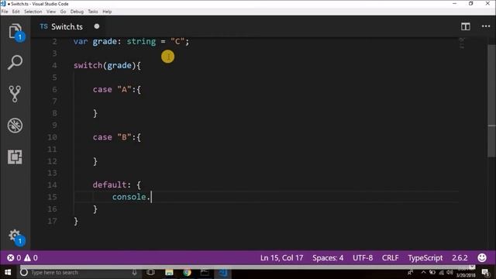
Task: Open the Debug view icon
Action: (15, 126)
